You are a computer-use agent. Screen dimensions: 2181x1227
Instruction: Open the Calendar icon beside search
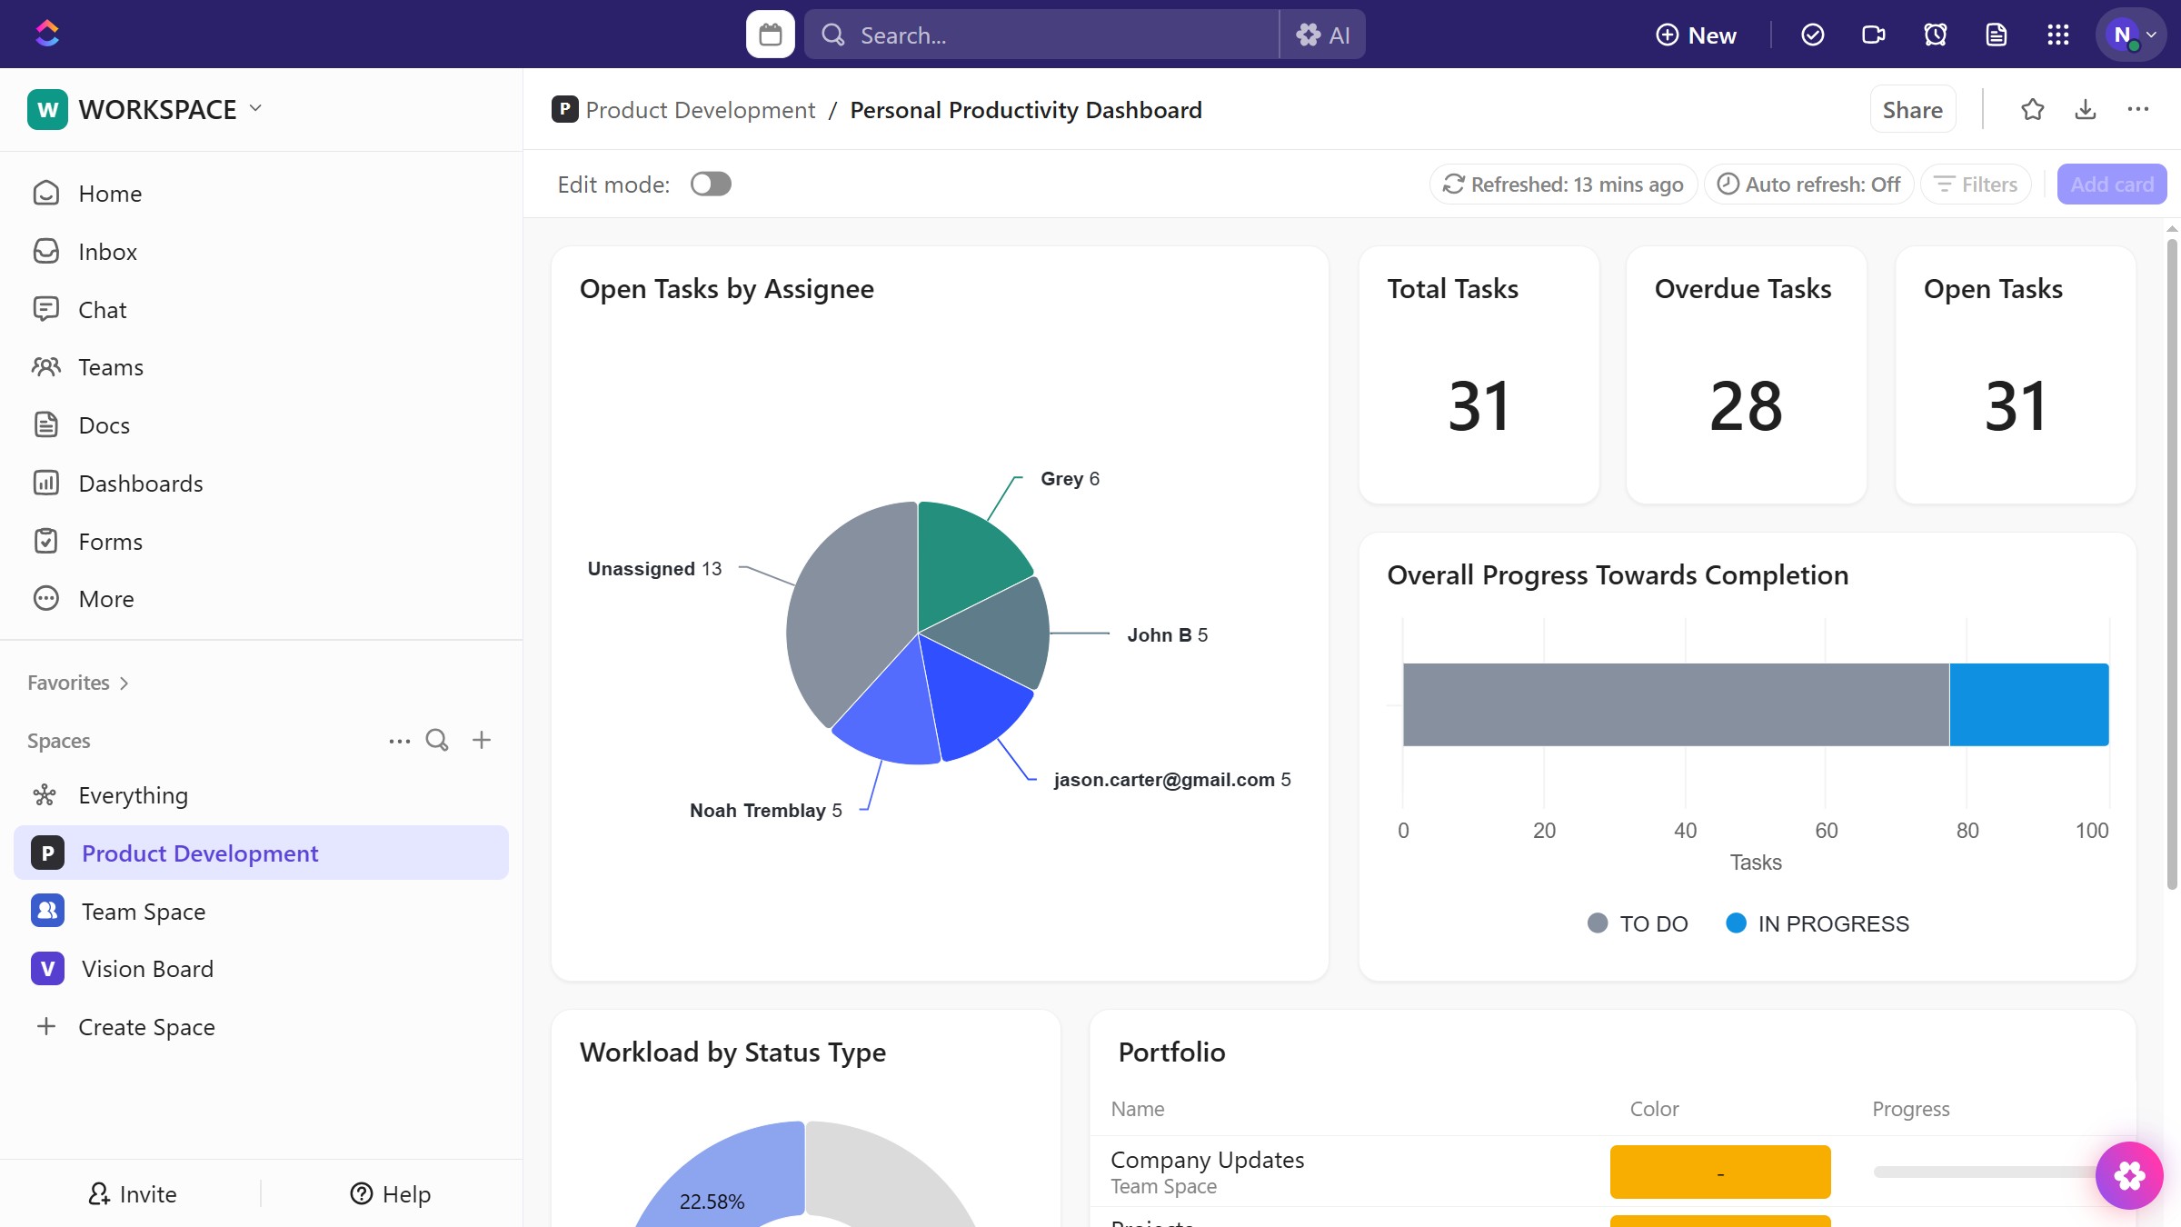[x=769, y=34]
